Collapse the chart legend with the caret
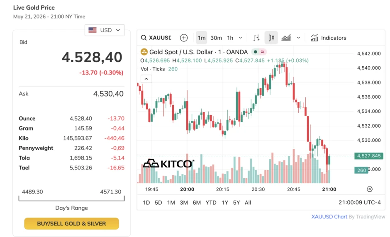This screenshot has width=390, height=237. pos(146,79)
